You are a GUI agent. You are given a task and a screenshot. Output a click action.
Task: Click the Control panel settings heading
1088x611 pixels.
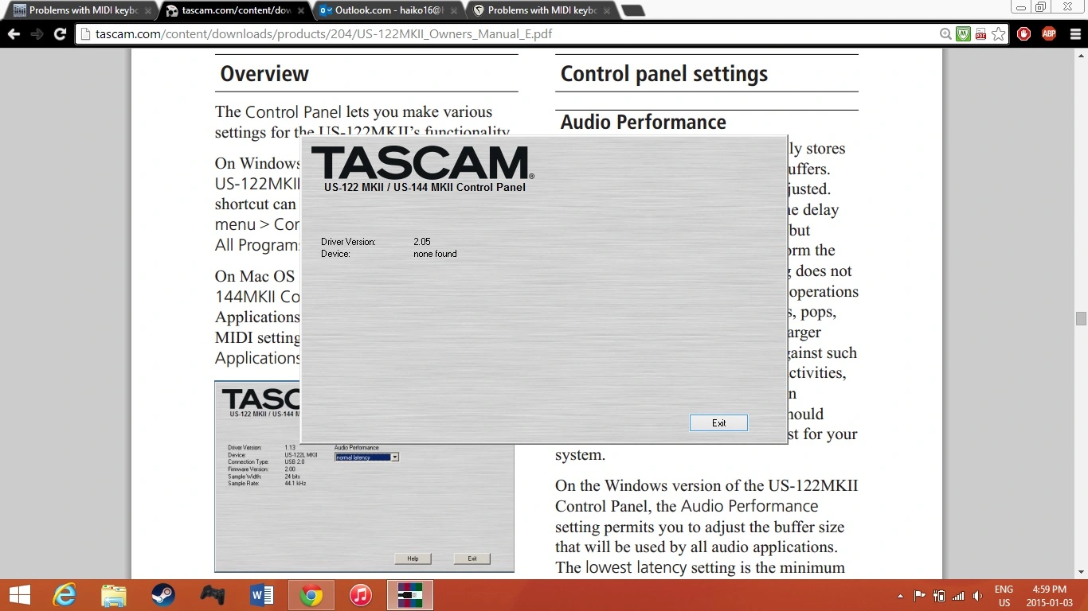tap(664, 74)
